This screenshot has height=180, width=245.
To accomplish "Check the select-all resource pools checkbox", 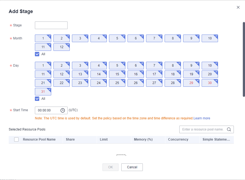I will click(x=16, y=139).
